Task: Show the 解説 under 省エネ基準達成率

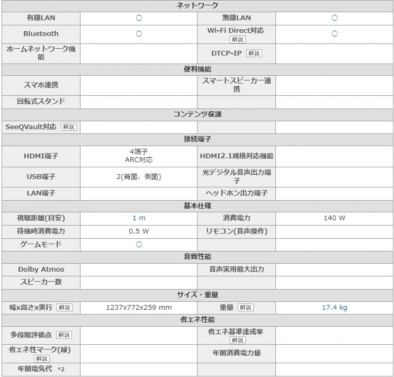Action: click(237, 340)
